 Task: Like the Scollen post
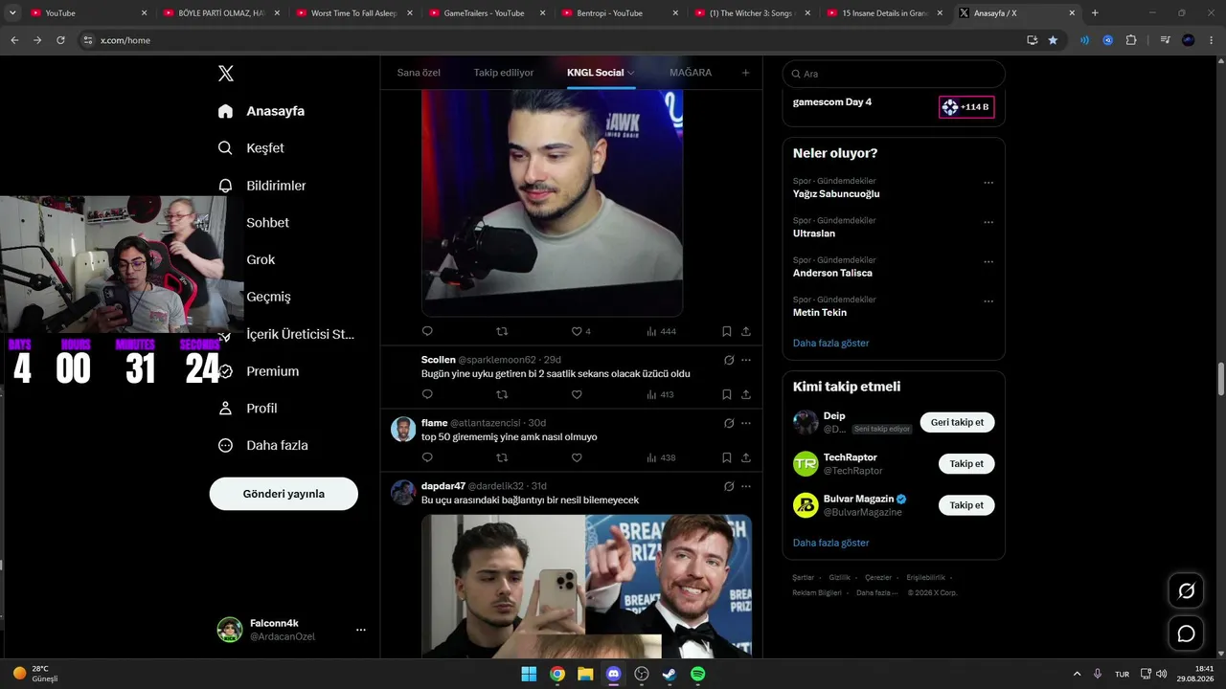pos(577,394)
